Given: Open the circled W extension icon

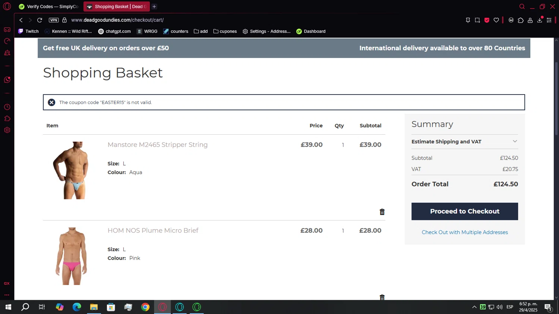Looking at the screenshot, I should pos(511,20).
